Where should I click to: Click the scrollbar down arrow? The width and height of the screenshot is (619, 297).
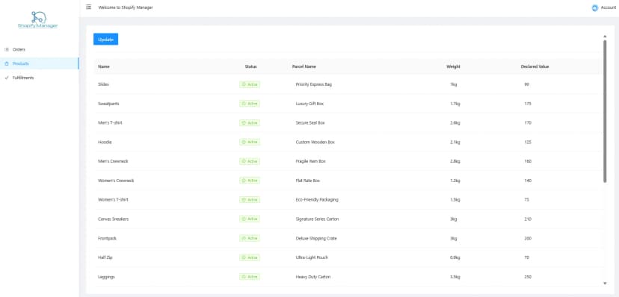(605, 283)
